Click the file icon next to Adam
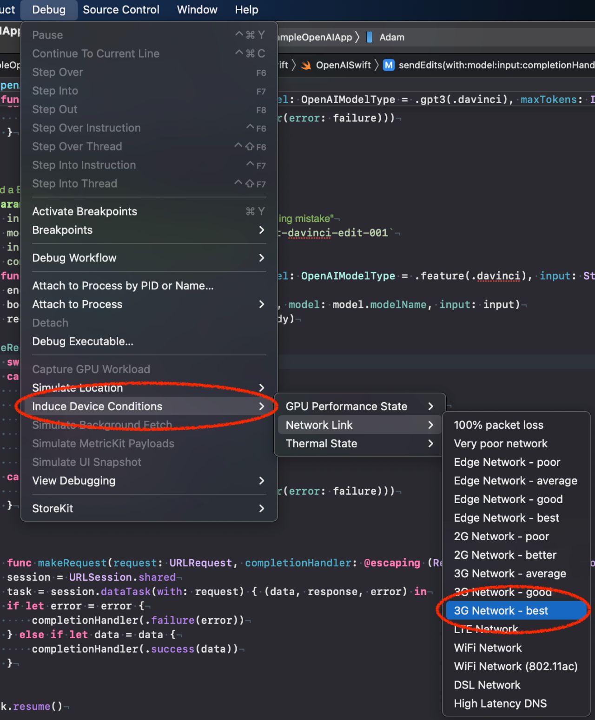The image size is (595, 720). [370, 37]
